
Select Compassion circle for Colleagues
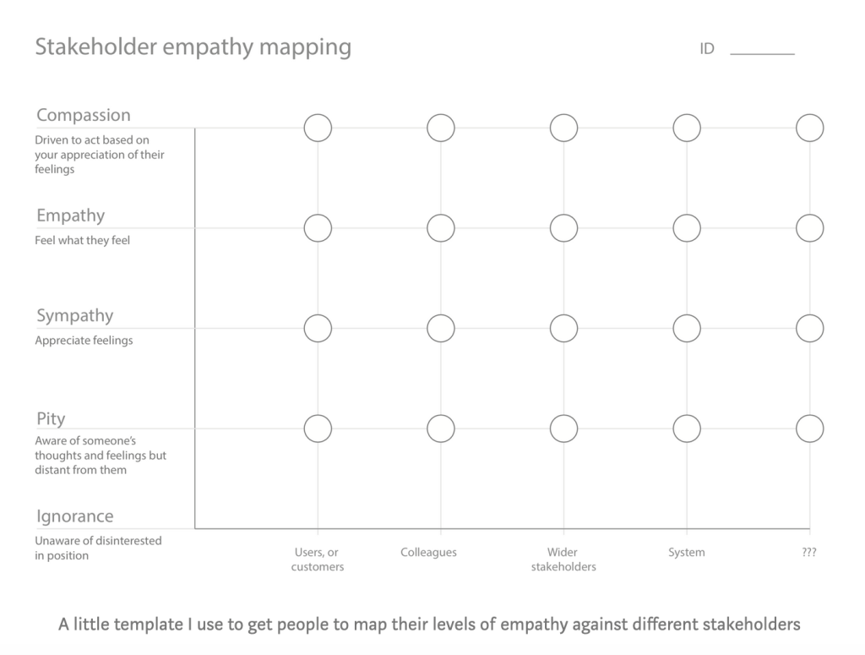coord(441,128)
